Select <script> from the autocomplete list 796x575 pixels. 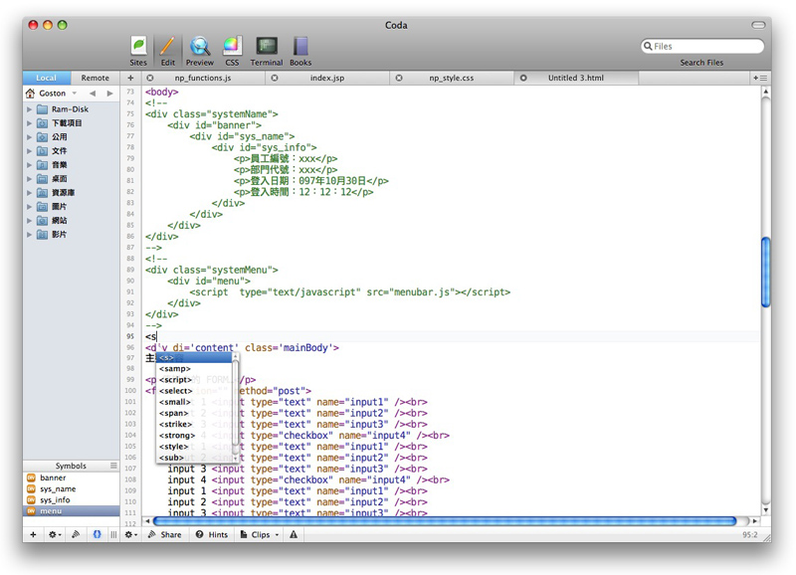[176, 380]
